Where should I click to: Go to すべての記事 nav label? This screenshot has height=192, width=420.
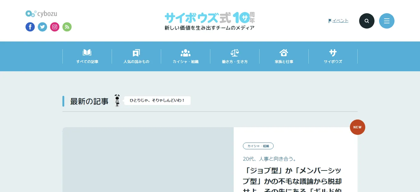coord(87,62)
